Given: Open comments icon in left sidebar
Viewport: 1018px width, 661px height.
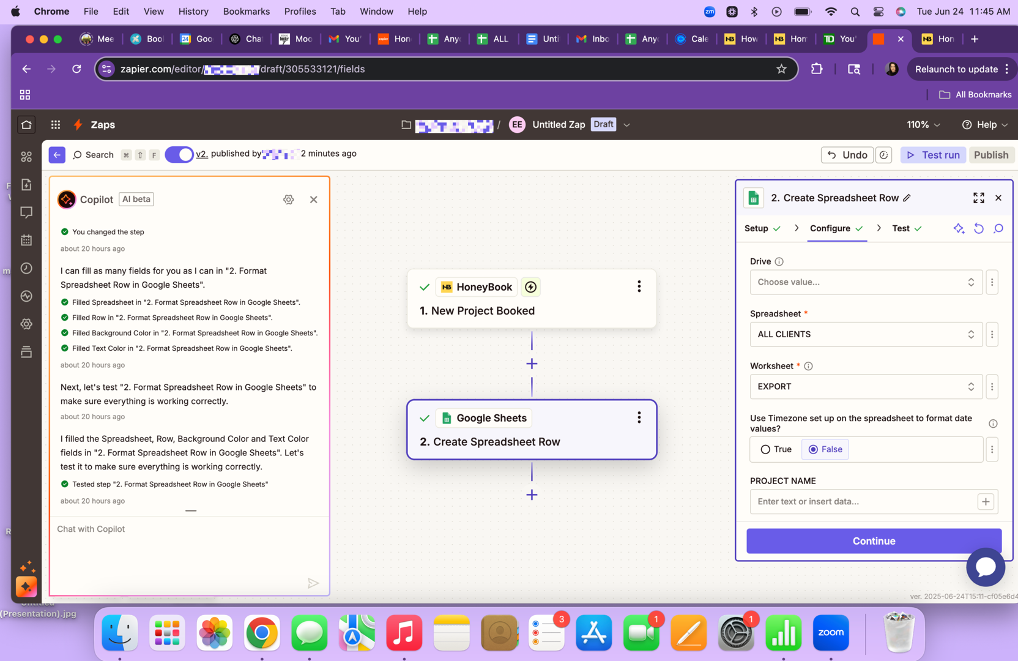Looking at the screenshot, I should (x=26, y=212).
